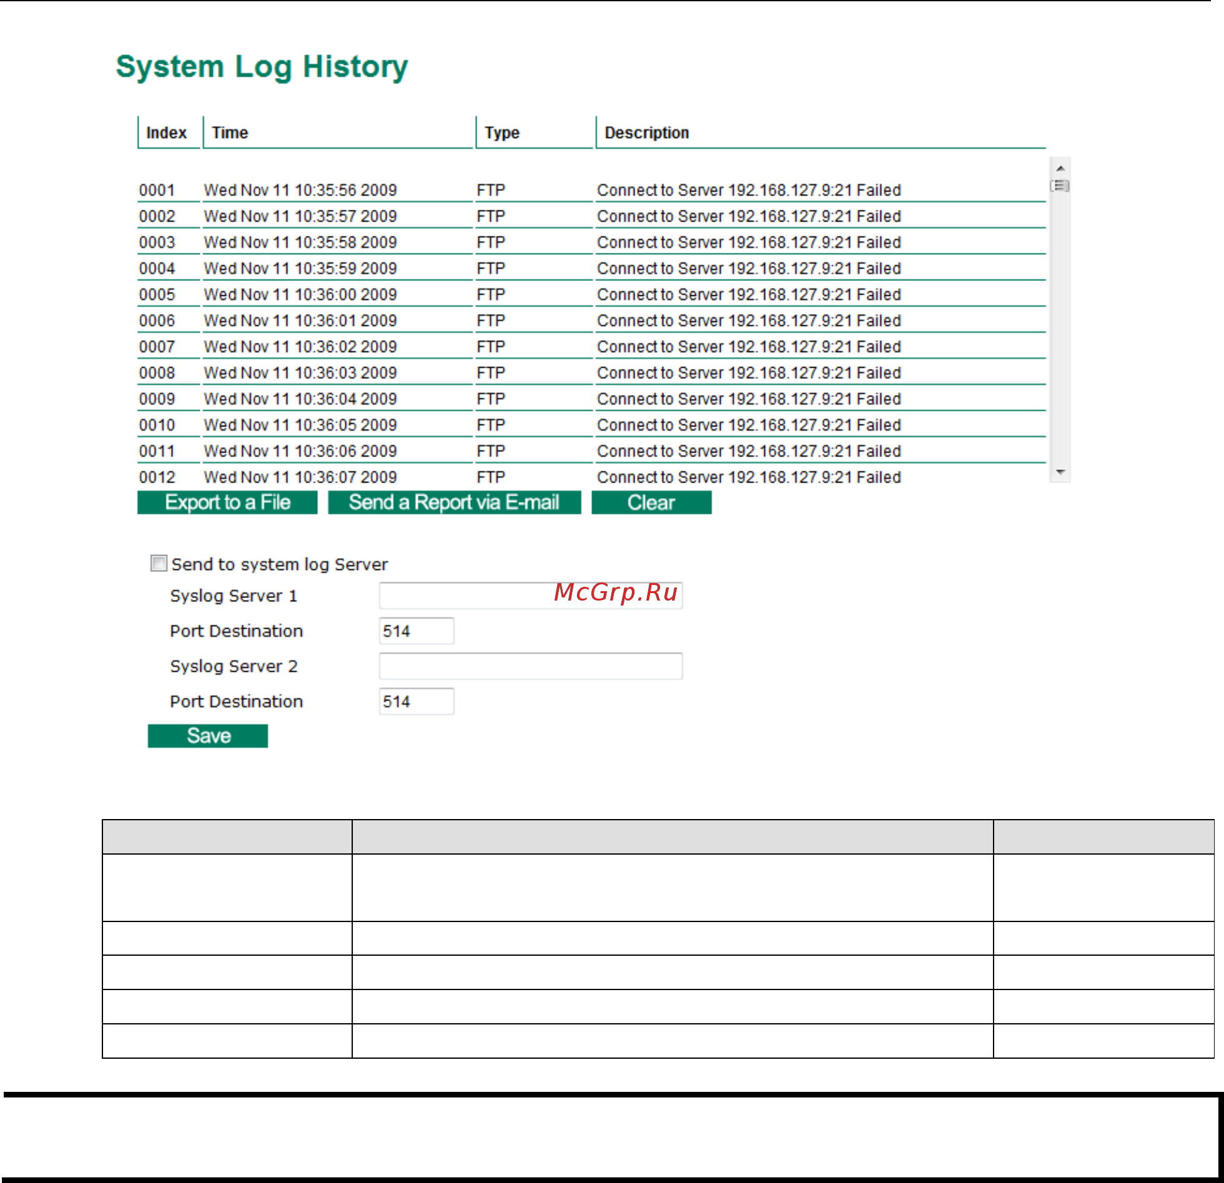
Task: Select the Time column header
Action: 230,133
